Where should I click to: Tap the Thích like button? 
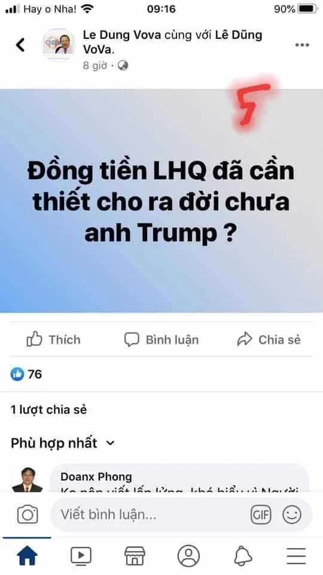click(x=53, y=340)
